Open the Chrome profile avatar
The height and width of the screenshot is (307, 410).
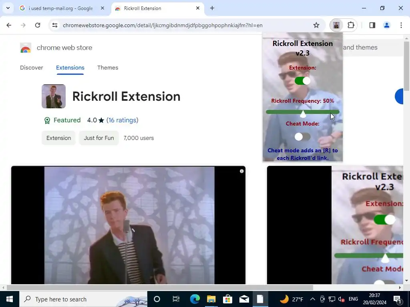386,25
